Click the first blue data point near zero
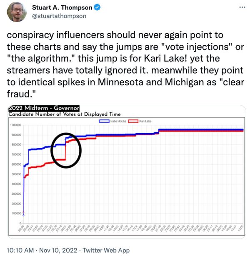The image size is (250, 256). point(23,215)
